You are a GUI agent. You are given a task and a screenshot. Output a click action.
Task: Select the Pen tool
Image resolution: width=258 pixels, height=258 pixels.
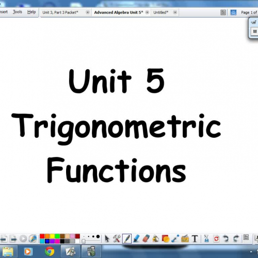[x=127, y=239]
